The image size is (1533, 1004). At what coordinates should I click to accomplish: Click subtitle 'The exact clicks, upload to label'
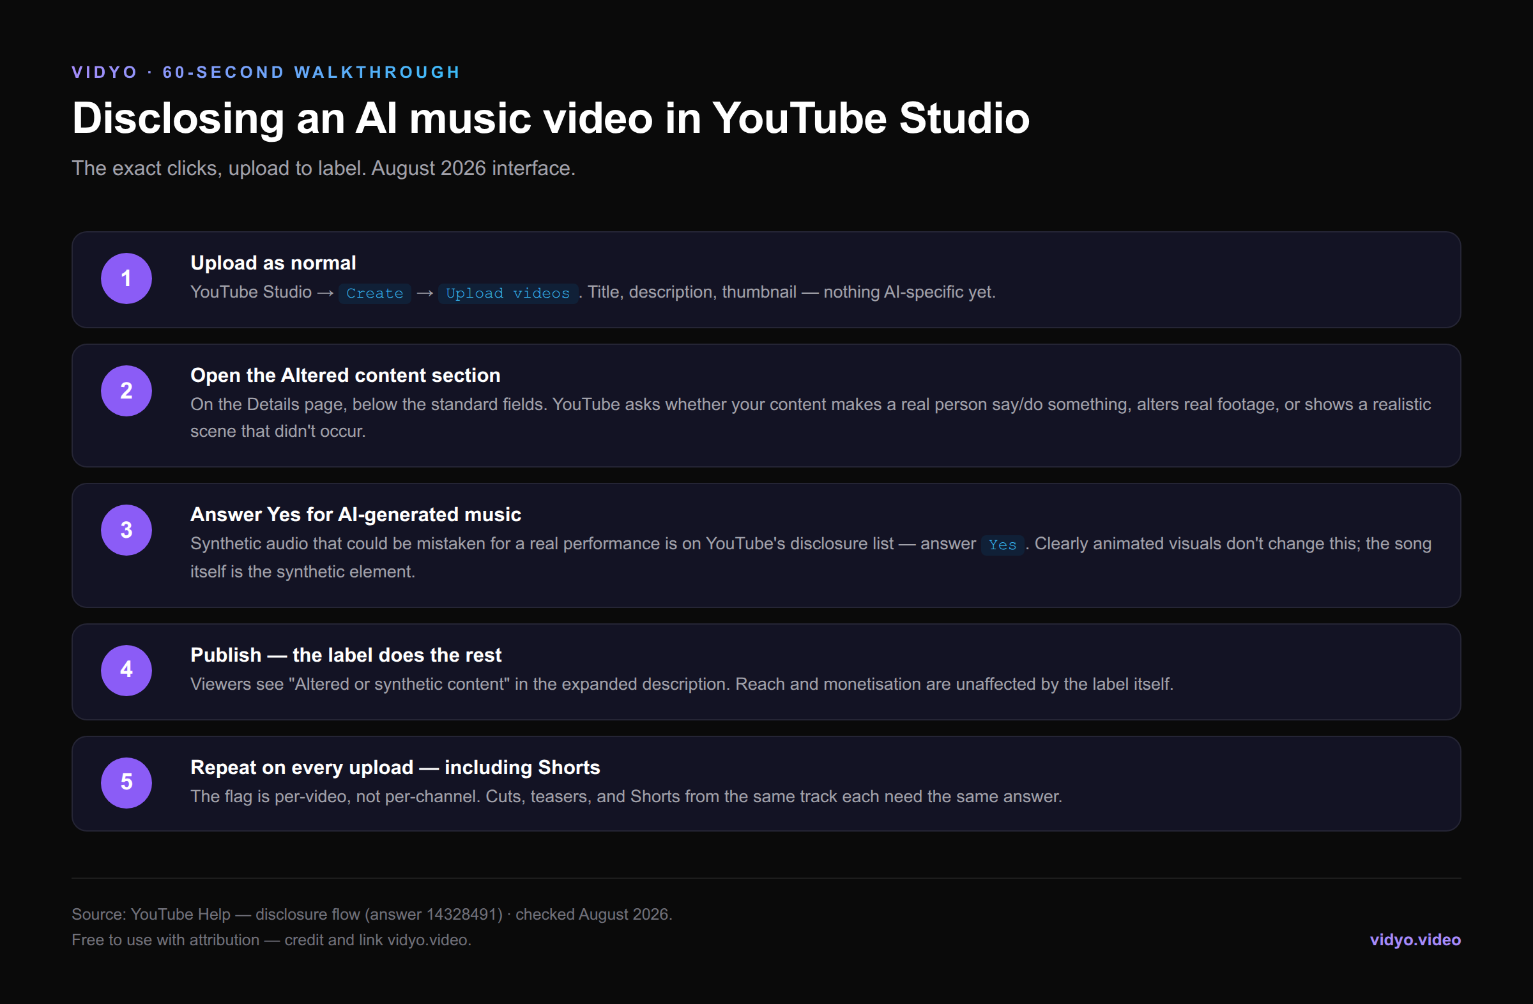coord(323,168)
